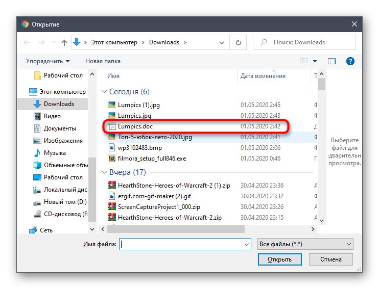This screenshot has width=379, height=289.
Task: Select 'Этот компьютер' in sidebar tree
Action: pos(57,92)
